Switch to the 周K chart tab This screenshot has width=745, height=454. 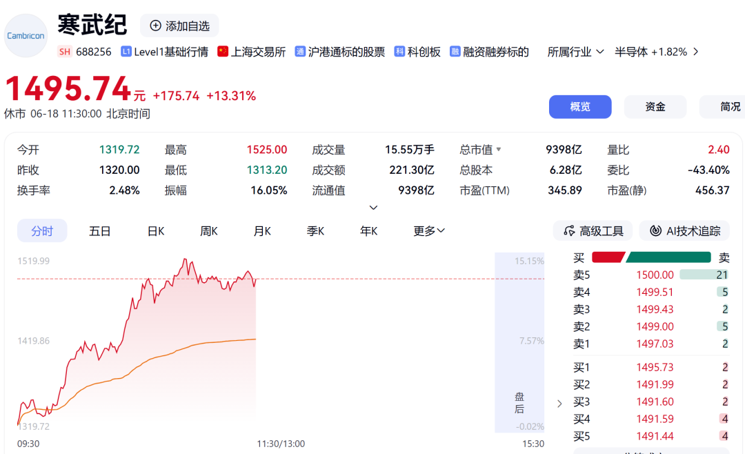208,231
